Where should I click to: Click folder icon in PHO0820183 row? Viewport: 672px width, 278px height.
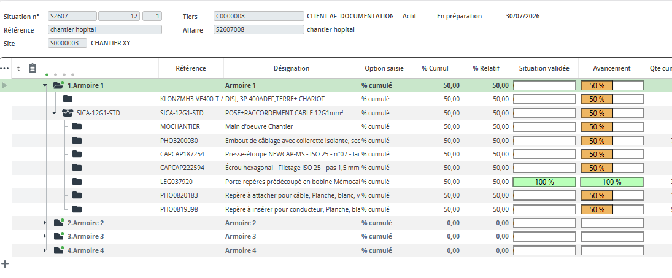pyautogui.click(x=77, y=195)
